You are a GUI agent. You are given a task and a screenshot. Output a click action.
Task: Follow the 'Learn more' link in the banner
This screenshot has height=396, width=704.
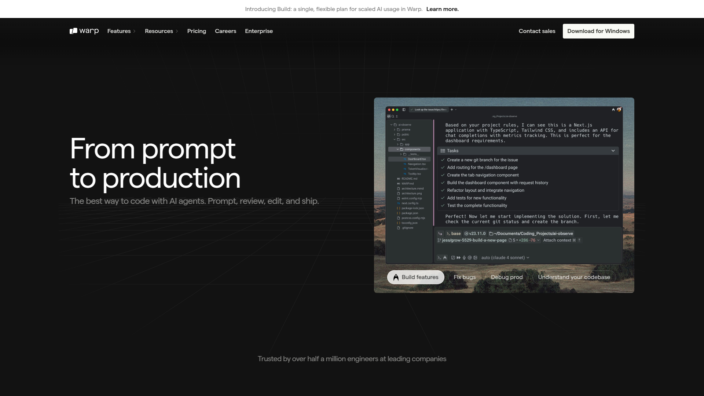[442, 9]
